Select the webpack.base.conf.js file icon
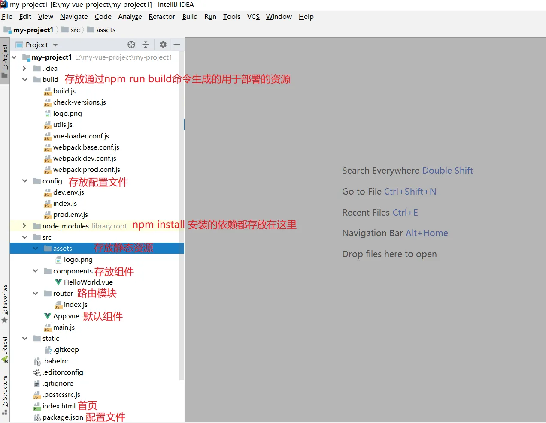Viewport: 546px width, 423px height. (x=48, y=147)
